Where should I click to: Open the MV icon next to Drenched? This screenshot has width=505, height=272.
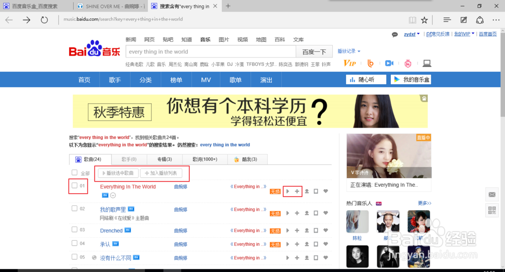128,230
